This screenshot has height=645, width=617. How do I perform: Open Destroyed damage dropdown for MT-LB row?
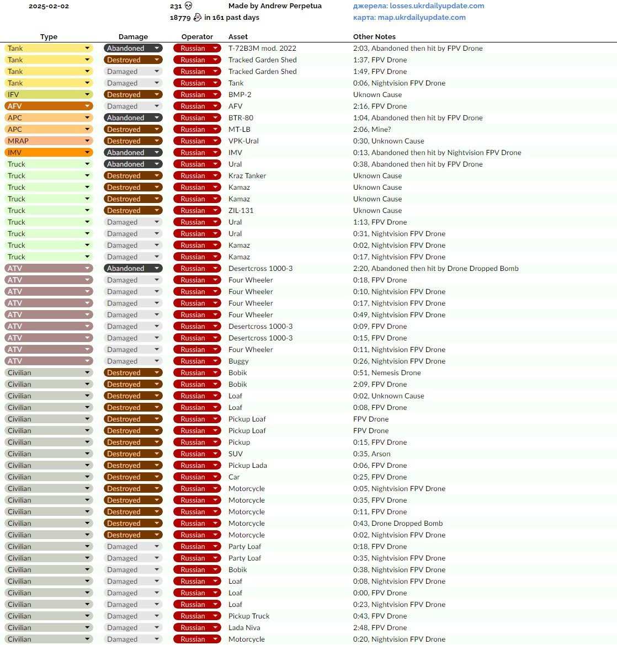133,129
